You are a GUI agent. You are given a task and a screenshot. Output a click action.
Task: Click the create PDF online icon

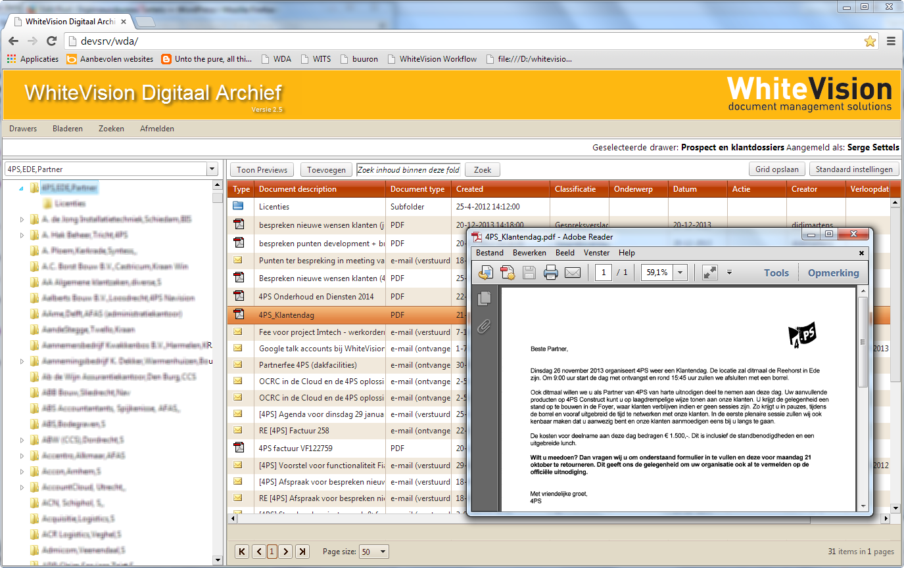[508, 273]
